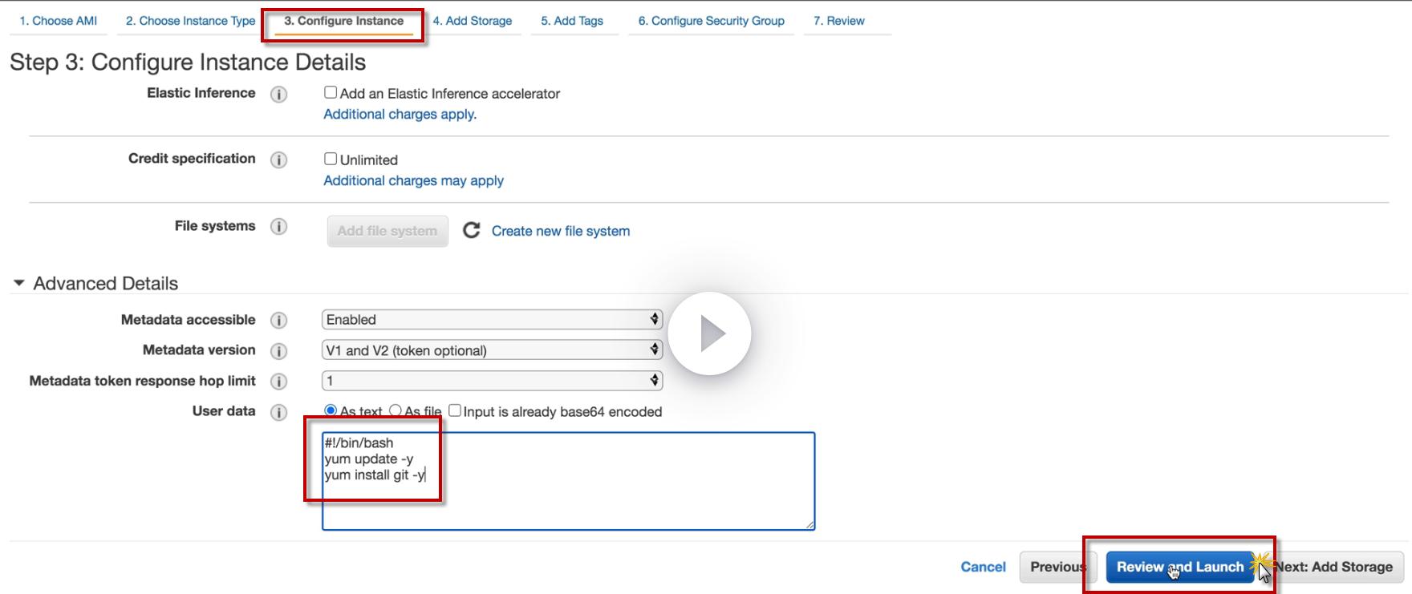Go to the 4. Add Storage tab

[x=472, y=21]
